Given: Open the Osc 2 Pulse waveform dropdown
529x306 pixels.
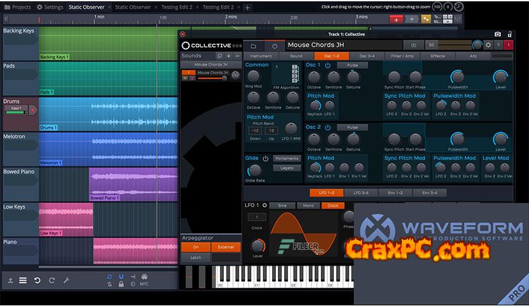Looking at the screenshot, I should [352, 127].
